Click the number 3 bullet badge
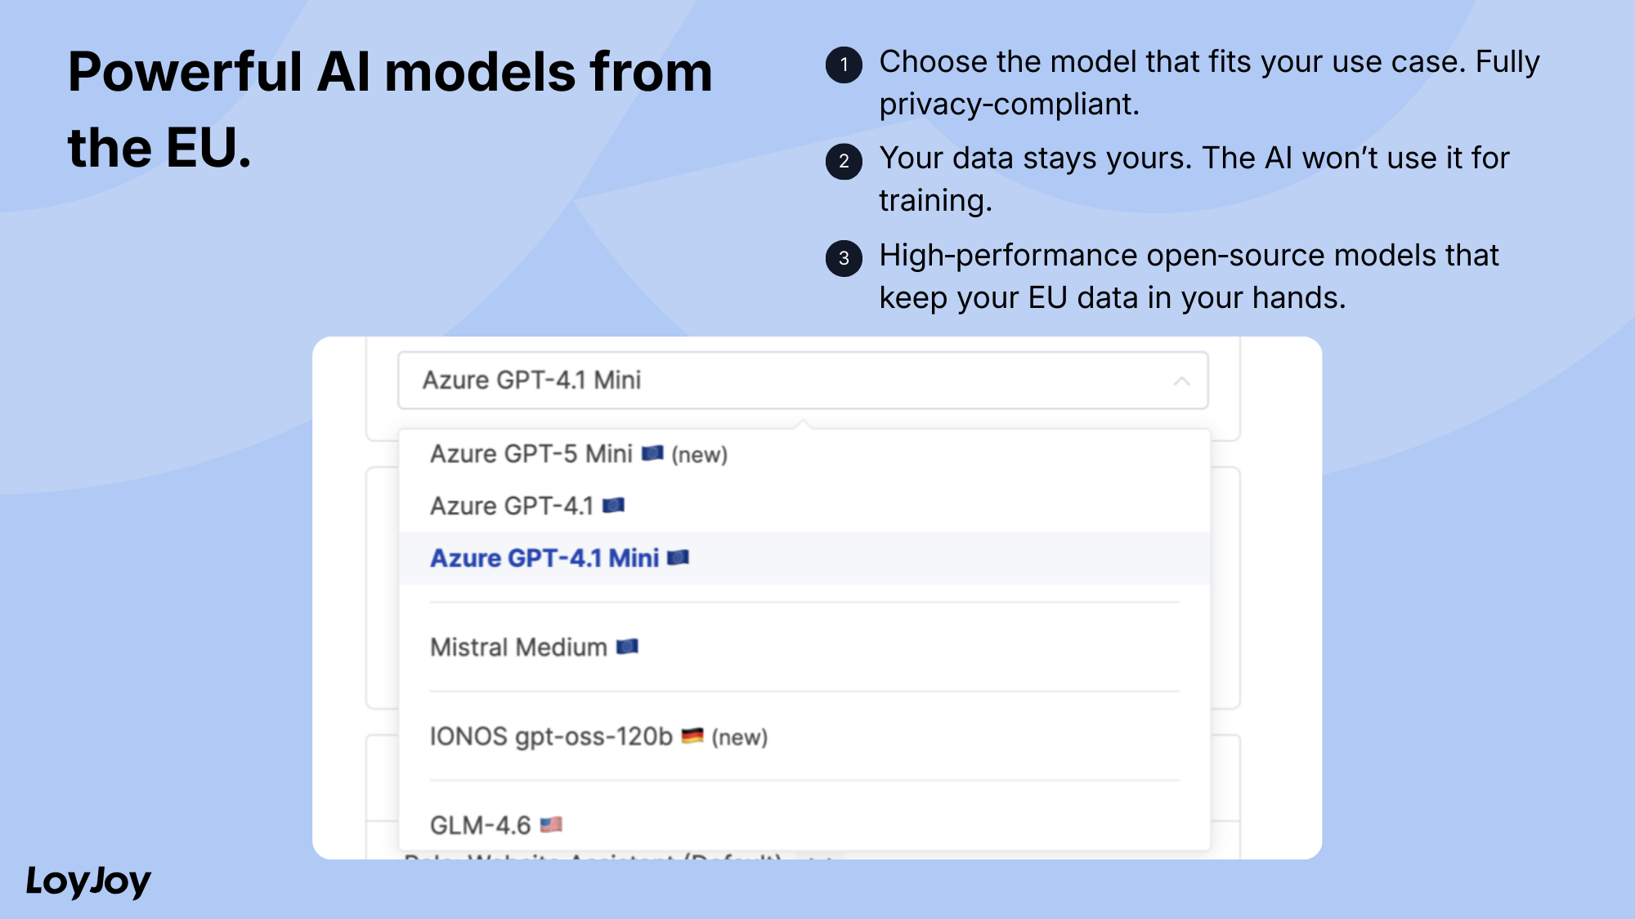This screenshot has width=1635, height=919. coord(844,258)
